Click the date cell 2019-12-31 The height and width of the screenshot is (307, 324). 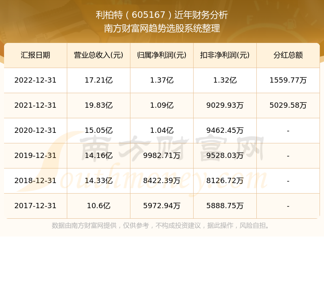[x=35, y=156]
